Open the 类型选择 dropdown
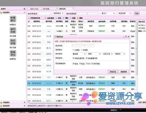 125,13
